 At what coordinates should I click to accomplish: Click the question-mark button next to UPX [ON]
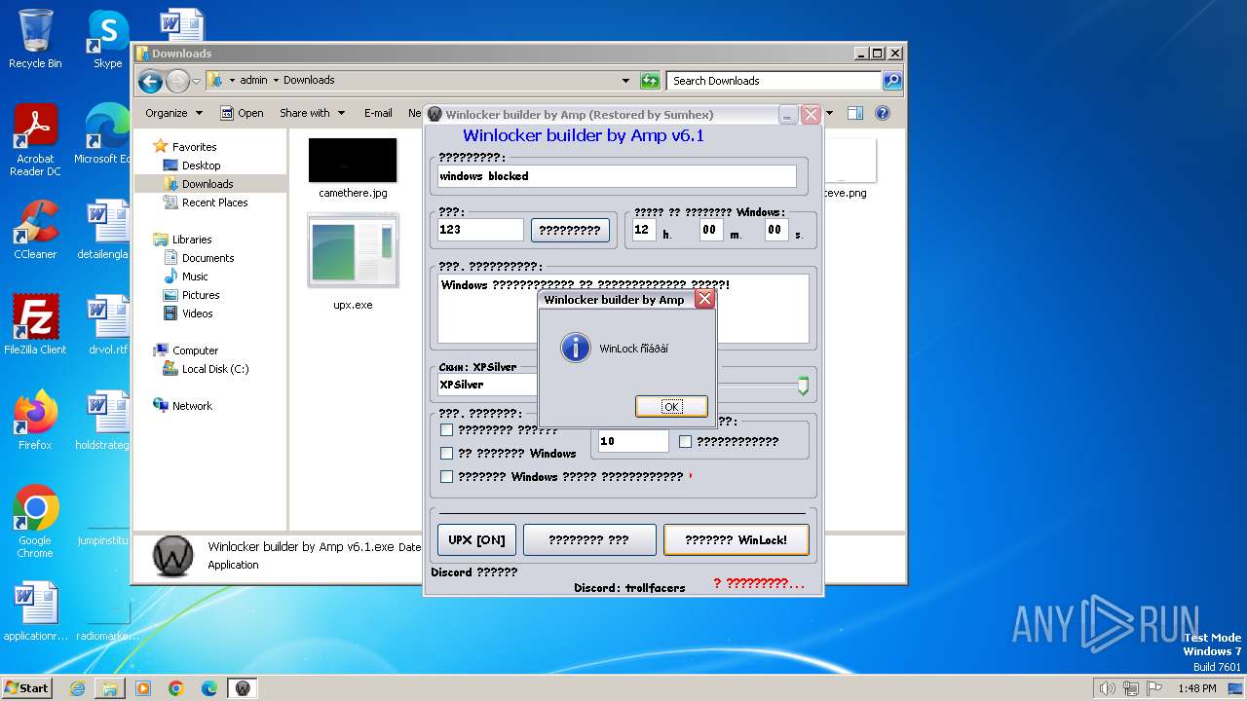point(589,539)
